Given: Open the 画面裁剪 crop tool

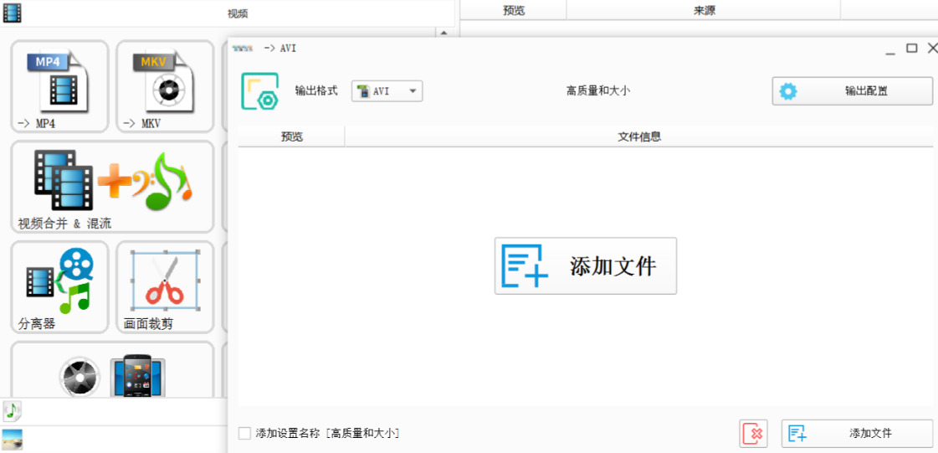Looking at the screenshot, I should [165, 287].
